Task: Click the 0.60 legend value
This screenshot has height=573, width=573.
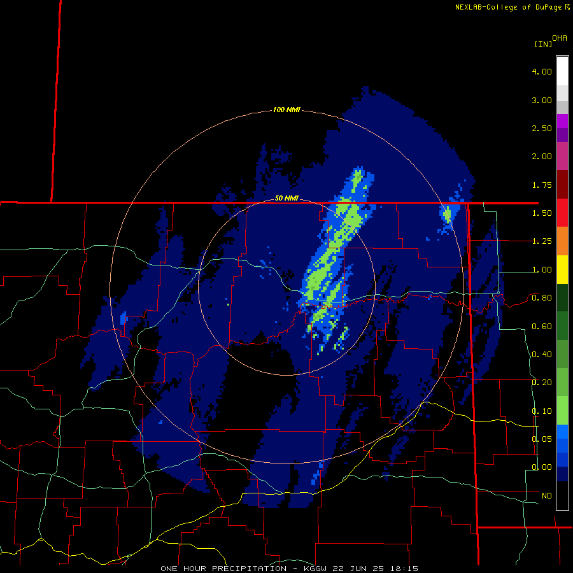Action: 542,327
